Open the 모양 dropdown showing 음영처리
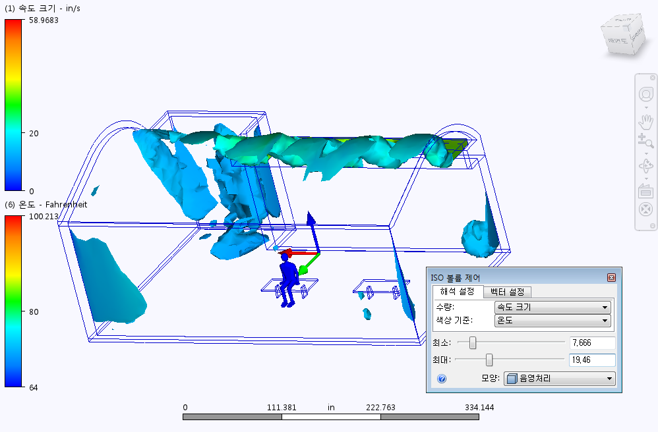 click(x=559, y=379)
